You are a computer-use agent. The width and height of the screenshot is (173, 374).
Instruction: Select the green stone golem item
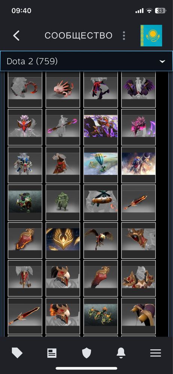click(63, 202)
